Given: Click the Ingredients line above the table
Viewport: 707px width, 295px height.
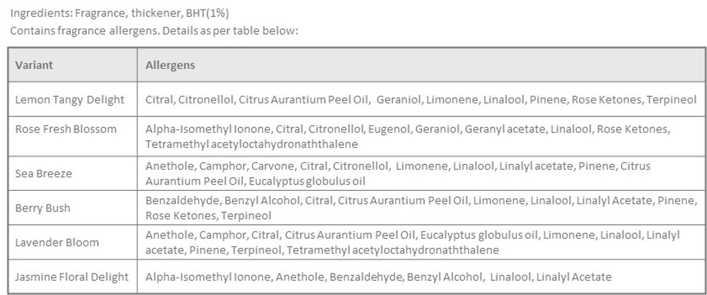Looking at the screenshot, I should tap(120, 12).
